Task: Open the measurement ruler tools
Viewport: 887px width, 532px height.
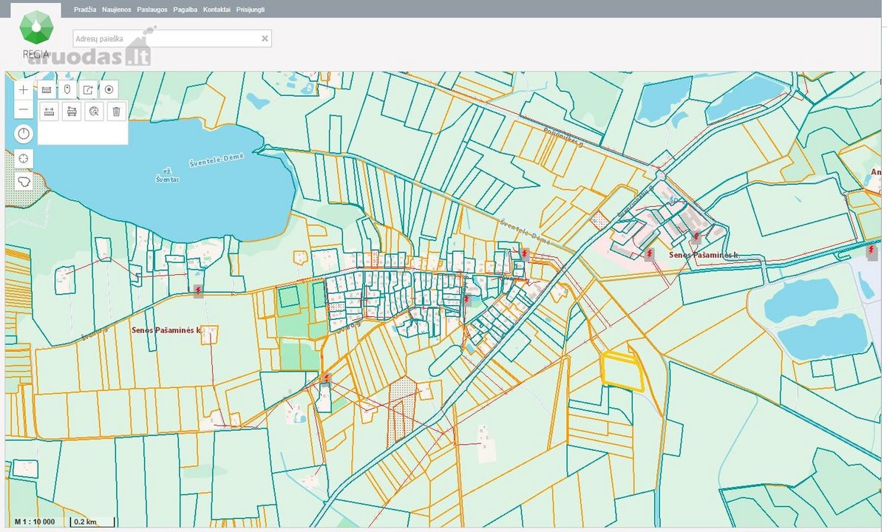Action: (47, 89)
